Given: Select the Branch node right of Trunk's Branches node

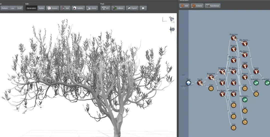Looking at the screenshot, I should coord(222,83).
